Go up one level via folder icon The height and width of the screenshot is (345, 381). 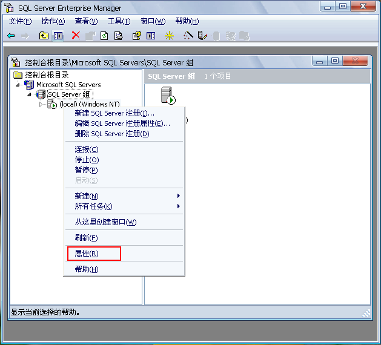pos(44,36)
